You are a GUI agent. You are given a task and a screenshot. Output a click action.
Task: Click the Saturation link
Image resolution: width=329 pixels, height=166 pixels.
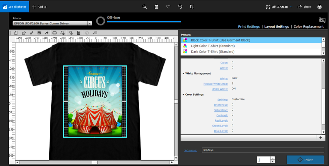click(221, 110)
